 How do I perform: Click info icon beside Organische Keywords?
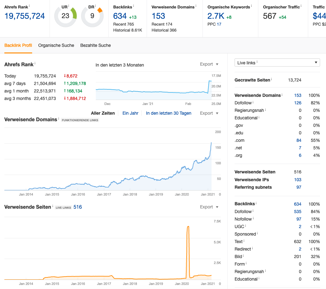pos(251,6)
